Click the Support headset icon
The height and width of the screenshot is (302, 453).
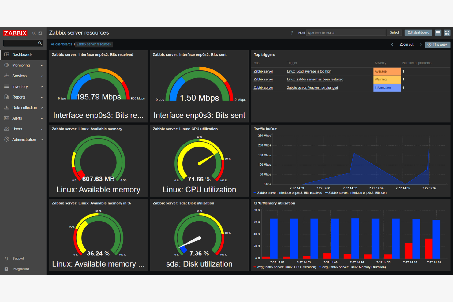pos(6,259)
